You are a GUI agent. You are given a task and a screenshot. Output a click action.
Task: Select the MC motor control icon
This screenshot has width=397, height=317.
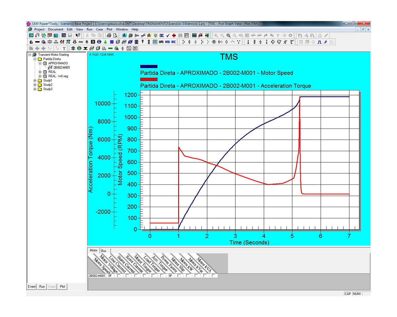pos(173,42)
